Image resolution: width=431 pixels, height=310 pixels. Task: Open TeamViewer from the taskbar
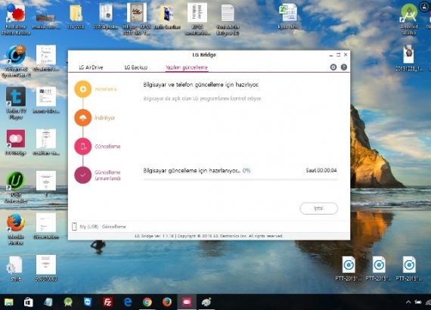88,302
